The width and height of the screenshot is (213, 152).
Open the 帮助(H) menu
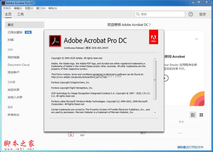click(52, 8)
